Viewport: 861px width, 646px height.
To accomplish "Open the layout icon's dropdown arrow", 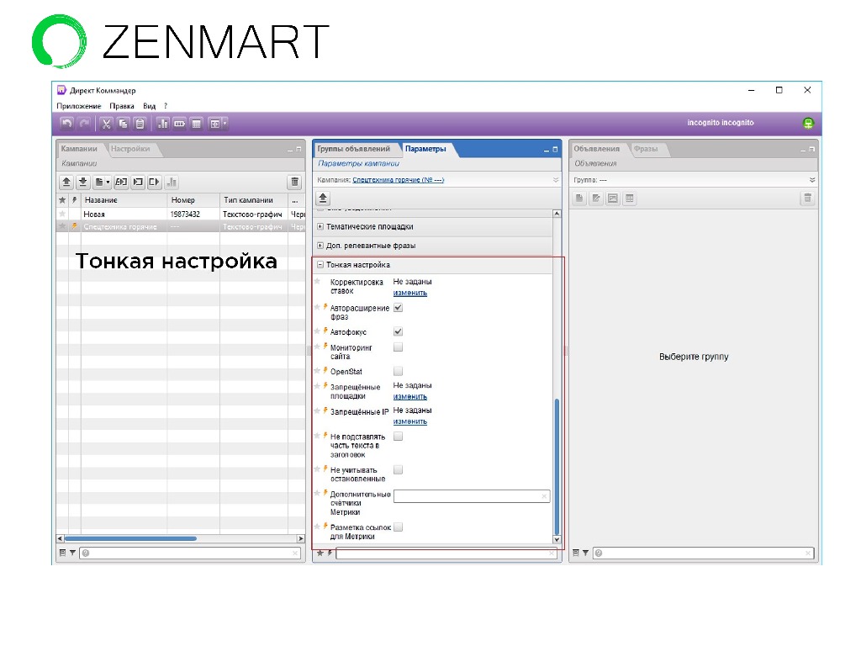I will coord(225,124).
